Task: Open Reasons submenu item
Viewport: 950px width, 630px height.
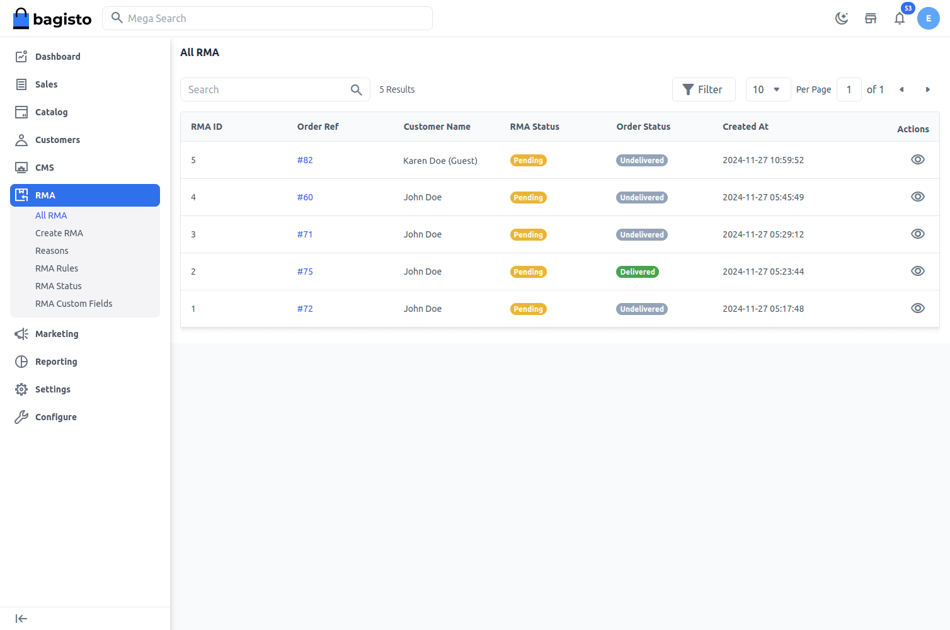Action: [x=52, y=251]
